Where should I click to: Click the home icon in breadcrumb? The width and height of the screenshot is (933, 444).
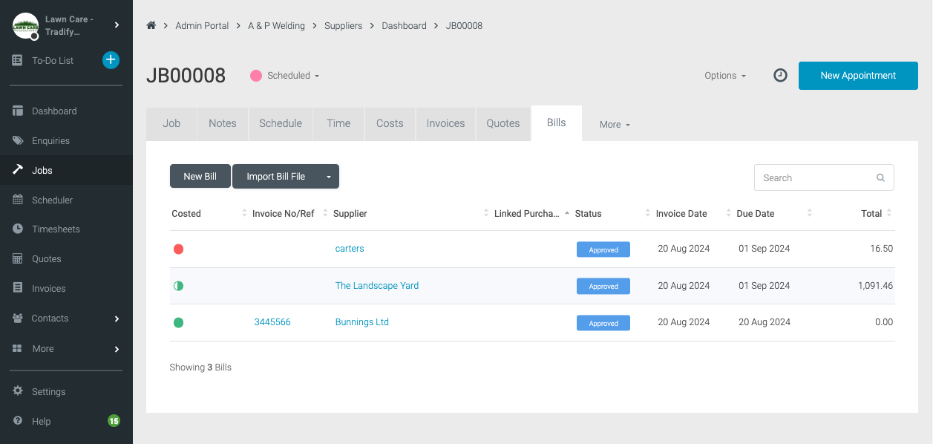[x=151, y=25]
